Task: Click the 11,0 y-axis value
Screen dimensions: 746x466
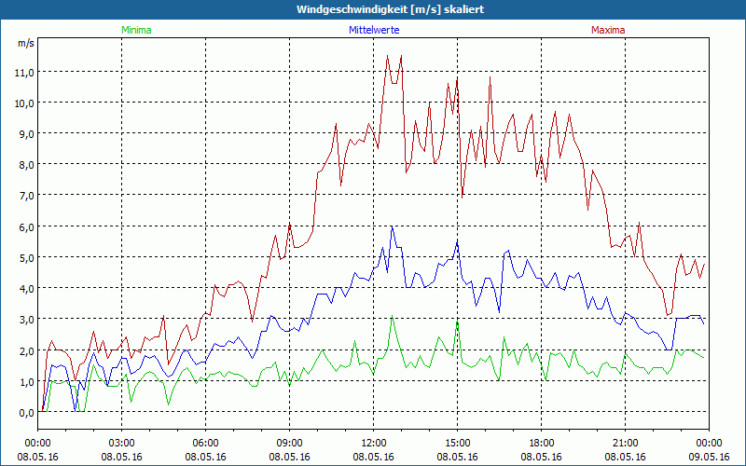Action: [25, 73]
